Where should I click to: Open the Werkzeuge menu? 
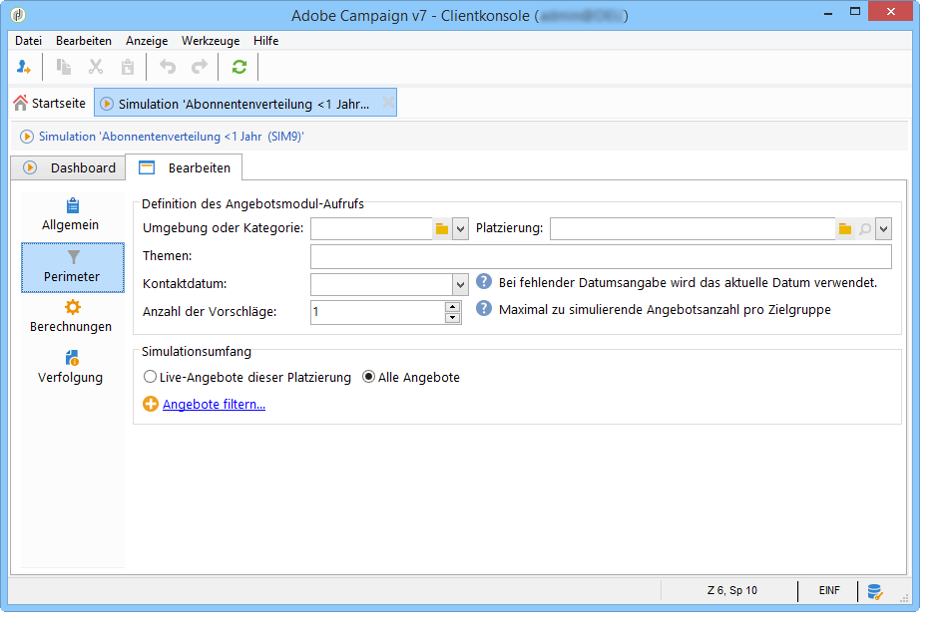click(x=211, y=41)
